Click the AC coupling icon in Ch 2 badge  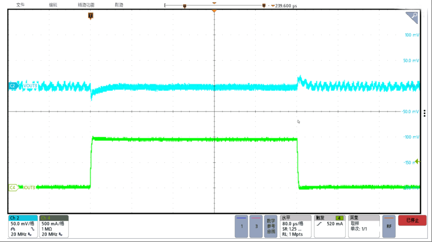coord(32,229)
